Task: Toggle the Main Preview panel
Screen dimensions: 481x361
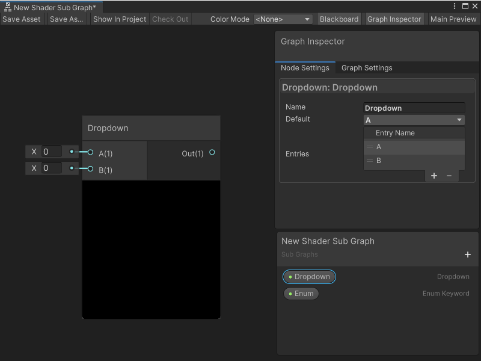Action: point(453,19)
